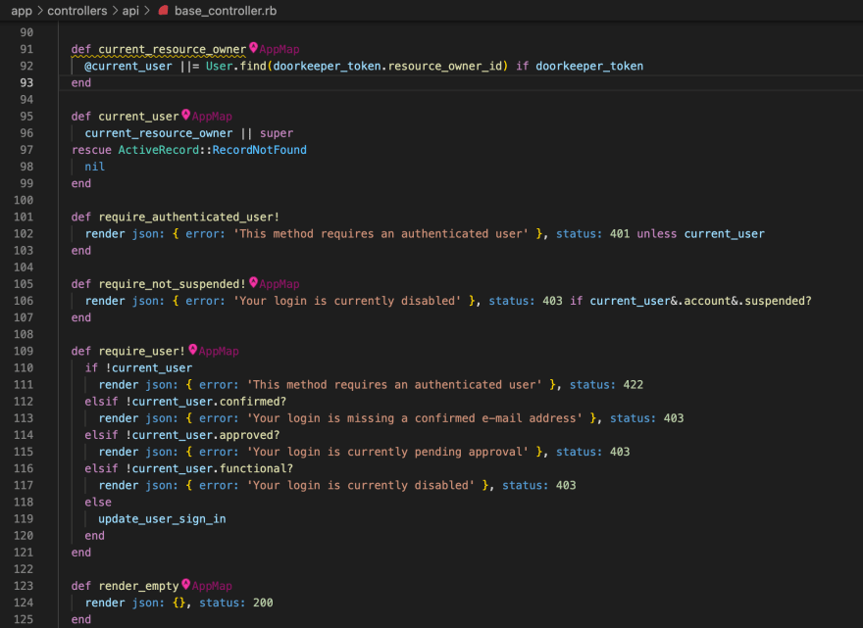Click AppMap pin icon beside require_not_suspended!
This screenshot has width=863, height=628.
tap(253, 283)
